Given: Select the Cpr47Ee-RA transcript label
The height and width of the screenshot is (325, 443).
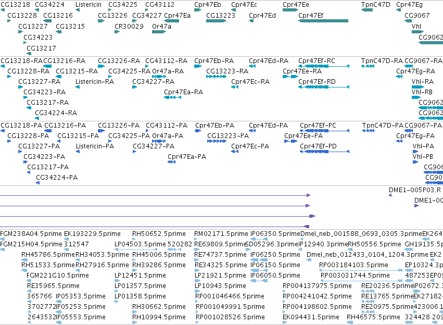Looking at the screenshot, I should click(302, 71).
